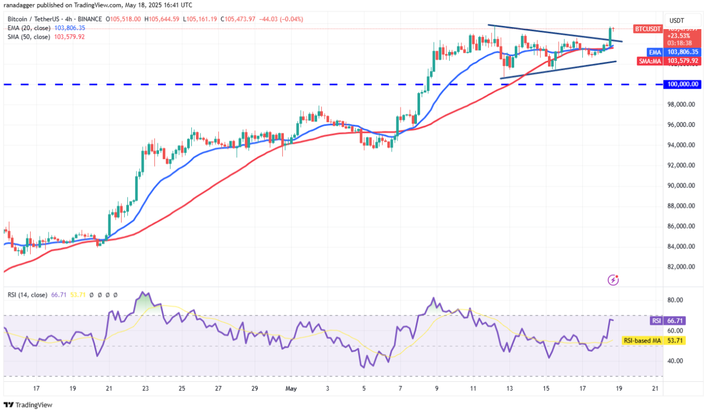Image resolution: width=706 pixels, height=413 pixels.
Task: Click the second Ø symbol in the RSI legend
Action: point(99,295)
